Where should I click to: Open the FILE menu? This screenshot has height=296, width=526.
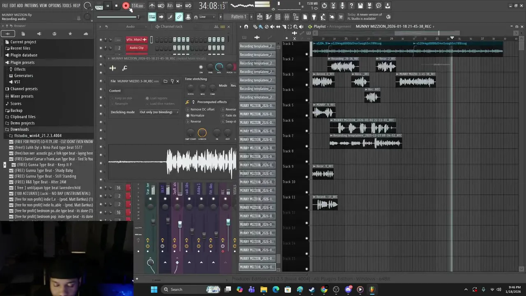coord(5,6)
